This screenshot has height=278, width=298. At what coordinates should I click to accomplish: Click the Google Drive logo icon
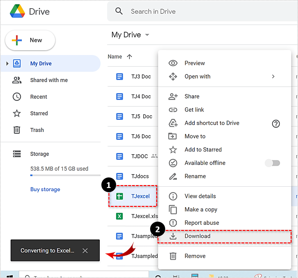tap(17, 12)
